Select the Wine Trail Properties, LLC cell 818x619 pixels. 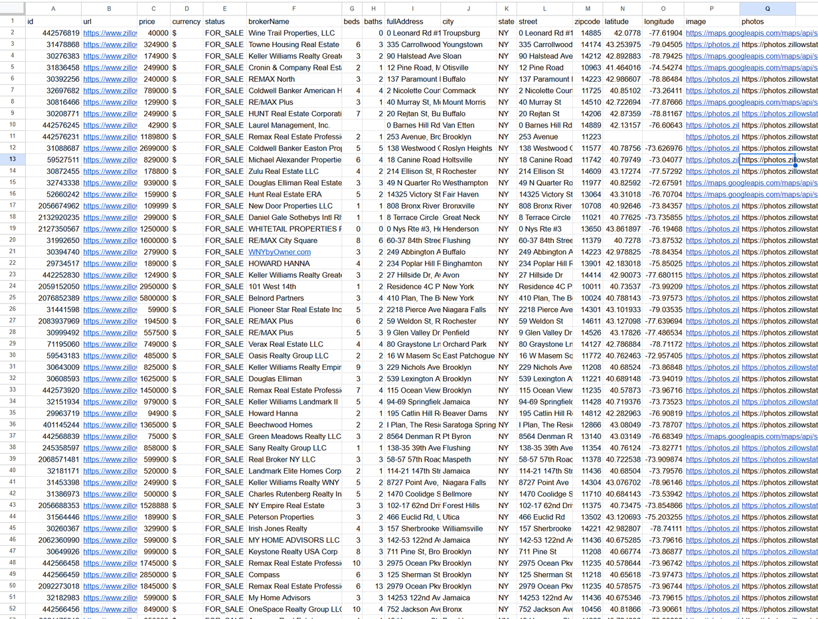pos(294,33)
